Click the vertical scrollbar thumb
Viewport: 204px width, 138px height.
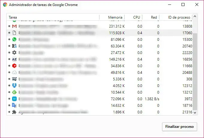click(x=195, y=72)
